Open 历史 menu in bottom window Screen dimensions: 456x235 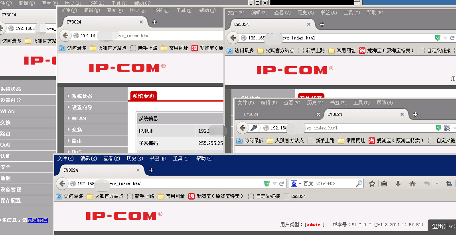coord(135,158)
